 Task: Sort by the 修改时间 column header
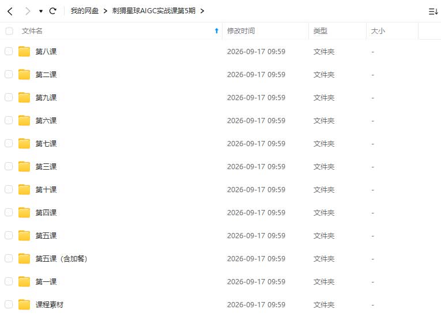[x=241, y=31]
